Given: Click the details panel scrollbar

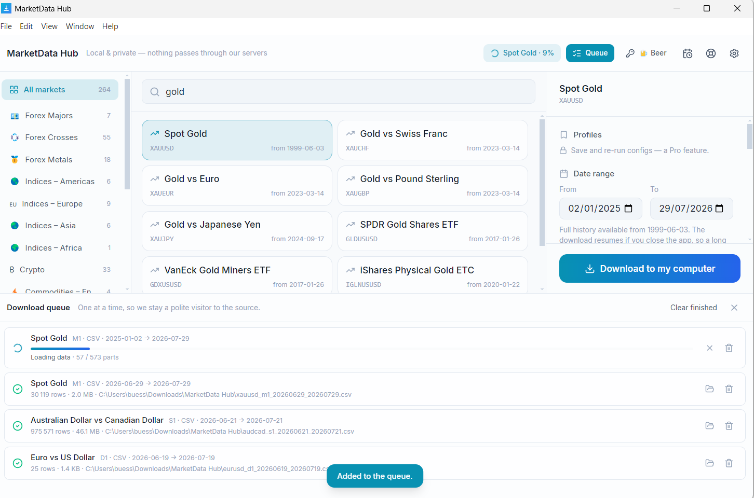Looking at the screenshot, I should coord(749,136).
